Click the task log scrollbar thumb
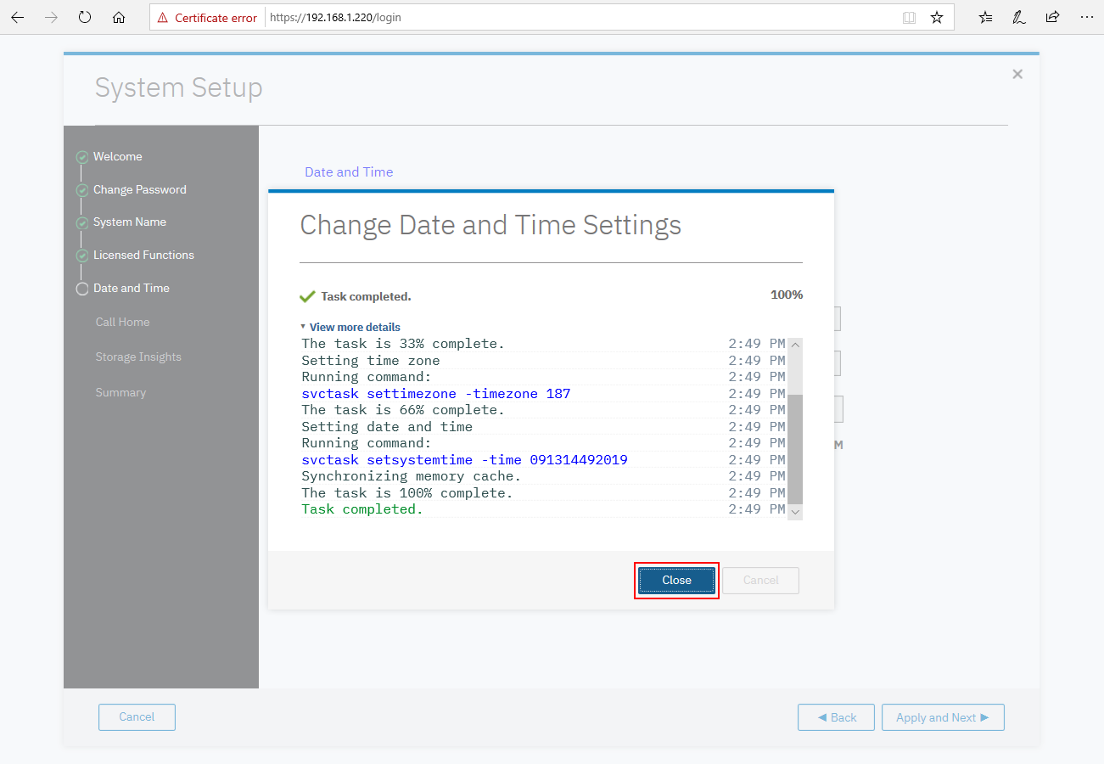Screen dimensions: 1104x764 pyautogui.click(x=795, y=449)
